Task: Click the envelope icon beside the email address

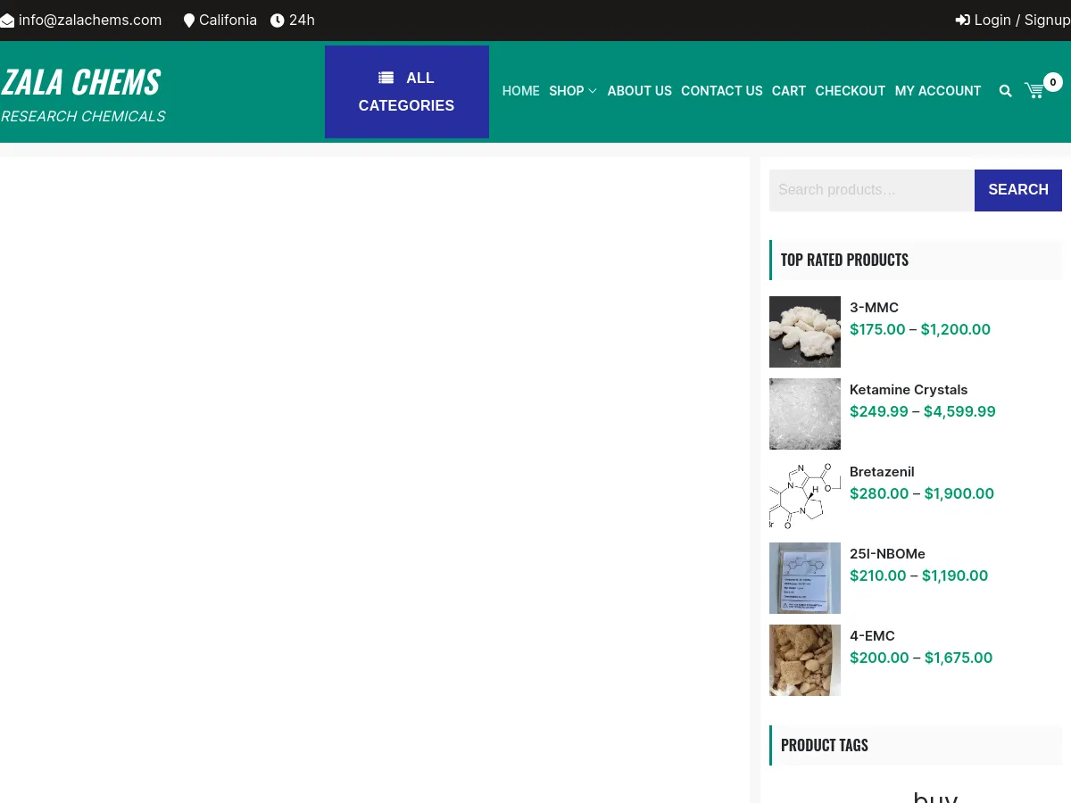Action: 7,21
